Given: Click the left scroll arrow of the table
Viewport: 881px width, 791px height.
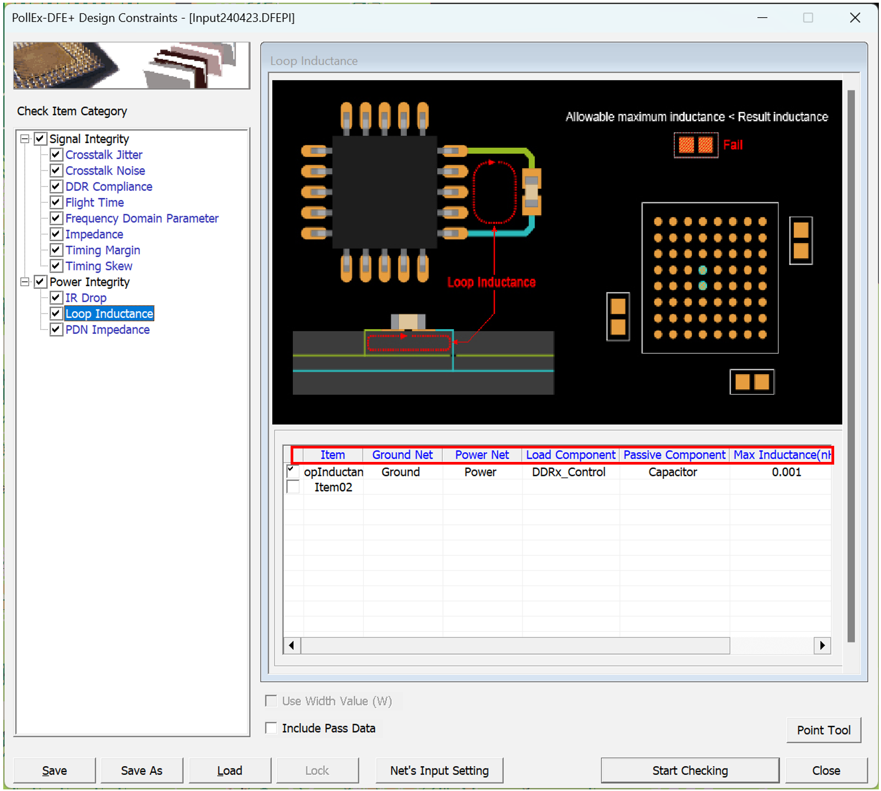Looking at the screenshot, I should [292, 645].
